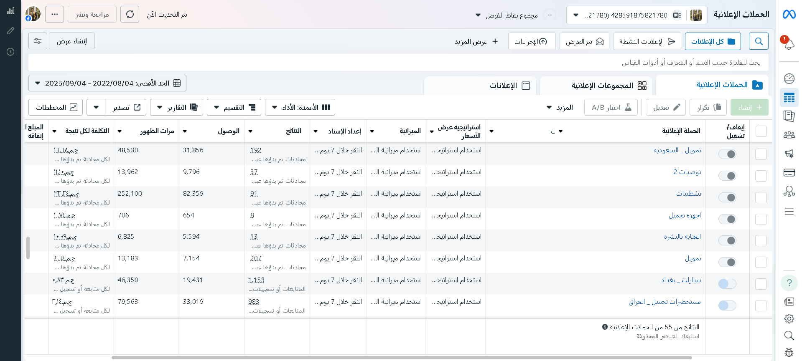Click the column filter settings icon
This screenshot has height=361, width=802.
(38, 41)
